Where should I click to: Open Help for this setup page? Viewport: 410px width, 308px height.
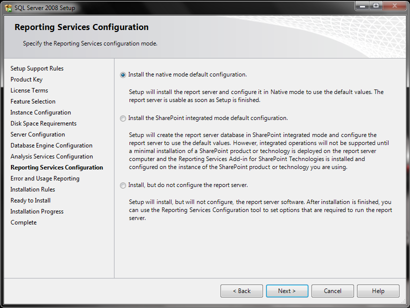[378, 291]
